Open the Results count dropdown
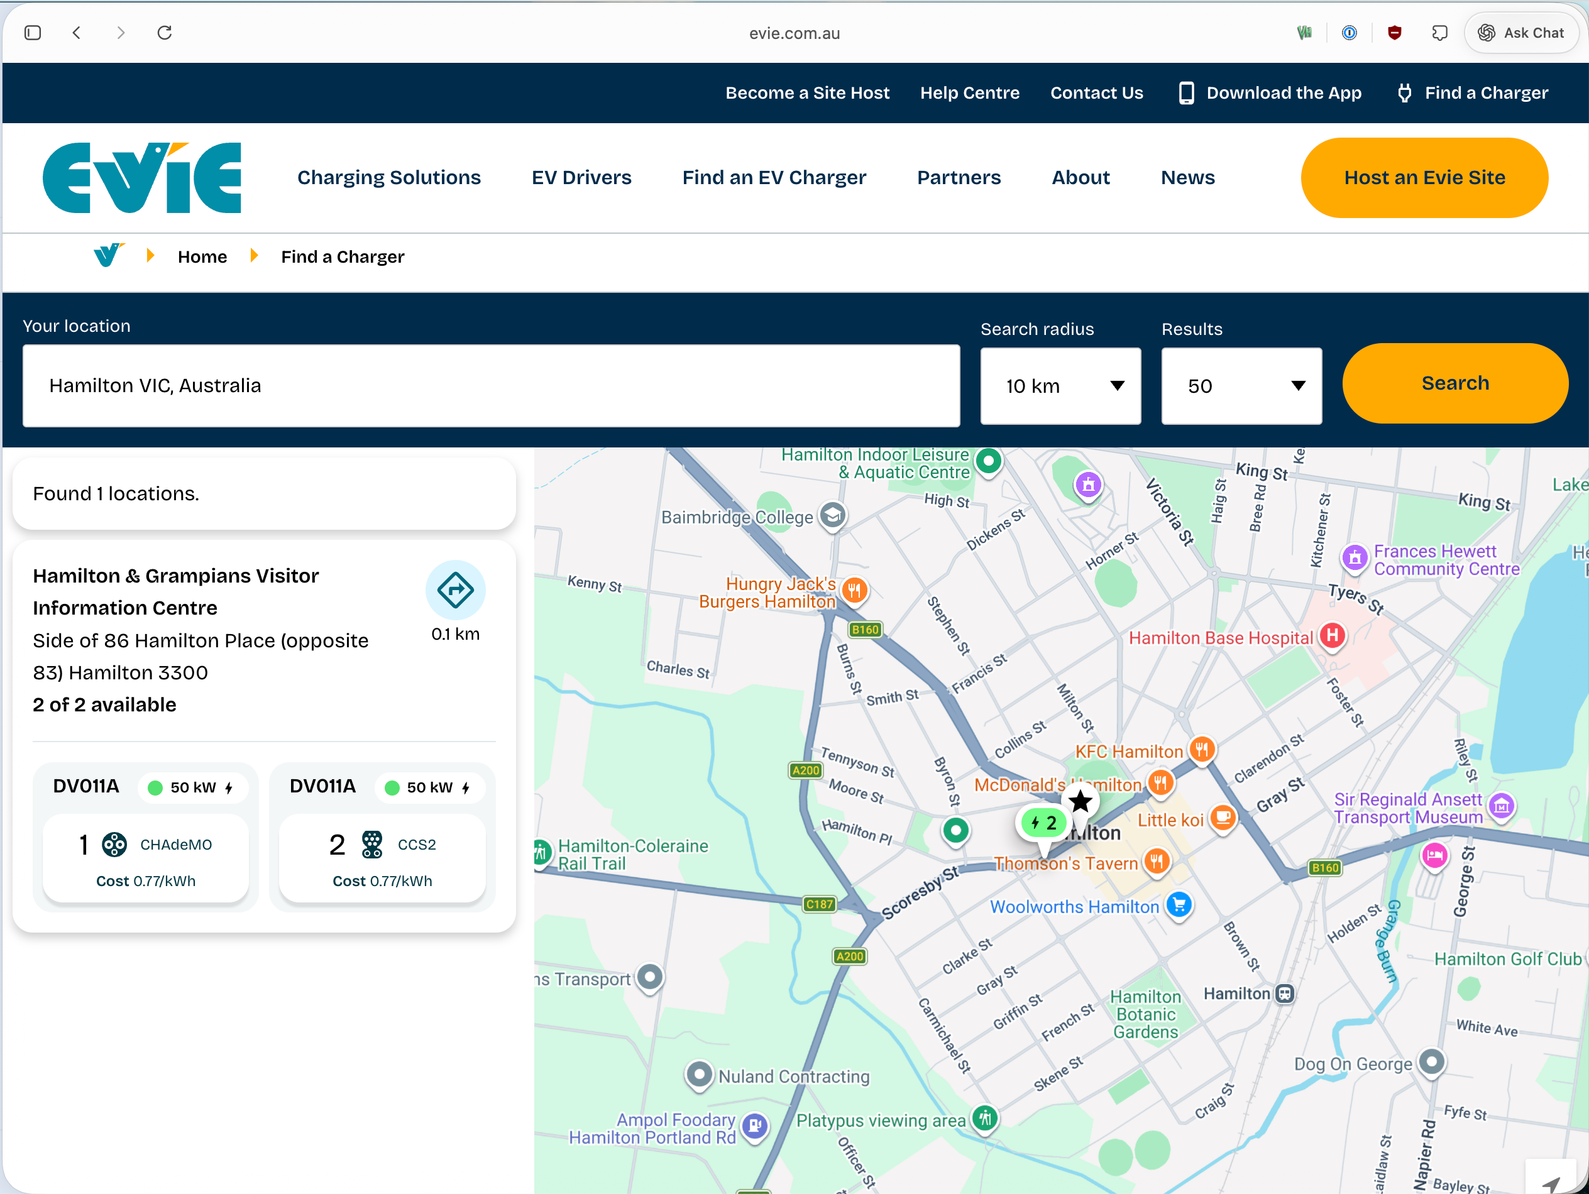This screenshot has width=1589, height=1194. tap(1241, 386)
